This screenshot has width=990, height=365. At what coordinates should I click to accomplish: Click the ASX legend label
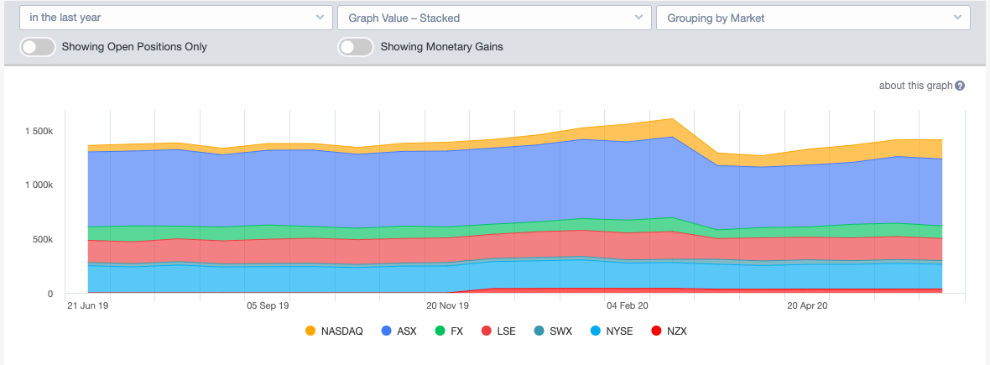point(406,331)
